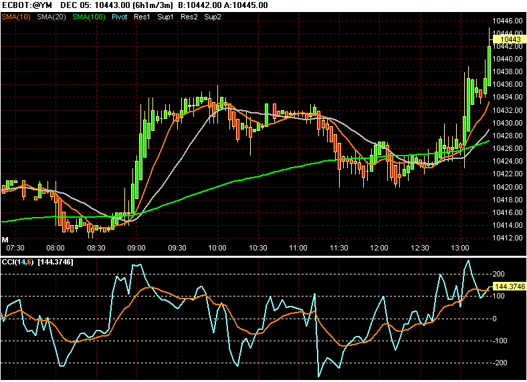This screenshot has width=527, height=382.
Task: Click the 10418.00 price axis label
Action: click(508, 200)
